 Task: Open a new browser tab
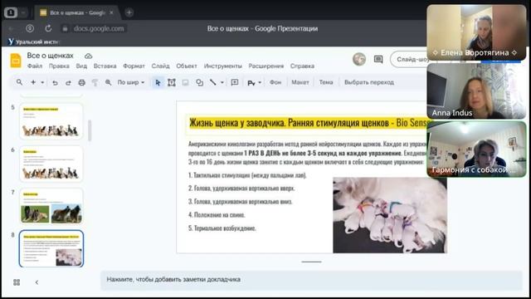[x=129, y=12]
